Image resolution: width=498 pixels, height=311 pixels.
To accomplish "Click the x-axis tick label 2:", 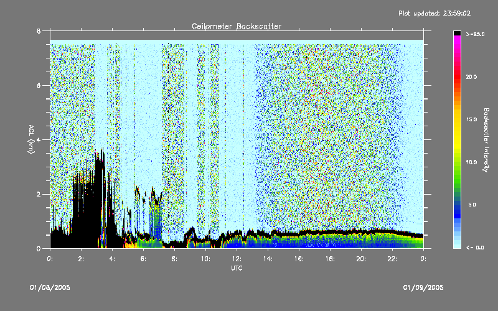I will 81,259.
